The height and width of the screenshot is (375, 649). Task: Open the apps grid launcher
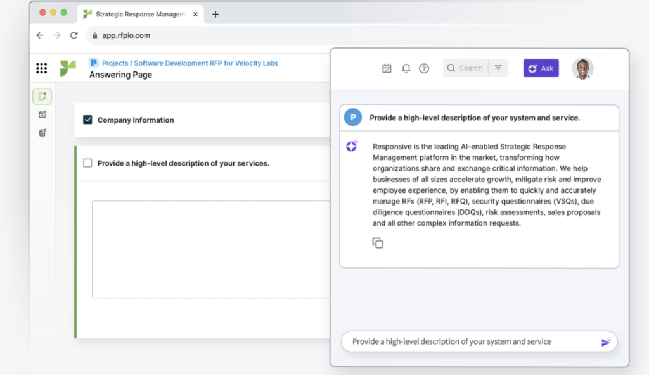(x=42, y=68)
